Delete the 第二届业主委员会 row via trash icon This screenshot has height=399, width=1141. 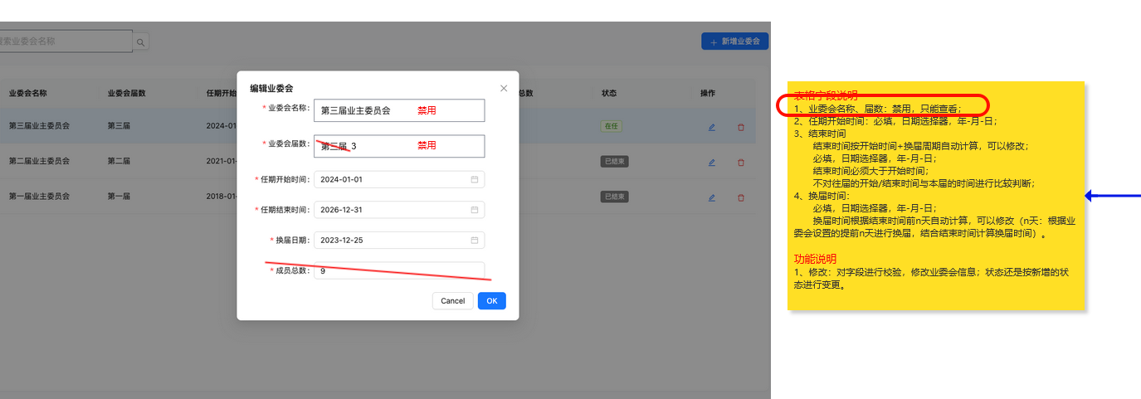[741, 163]
